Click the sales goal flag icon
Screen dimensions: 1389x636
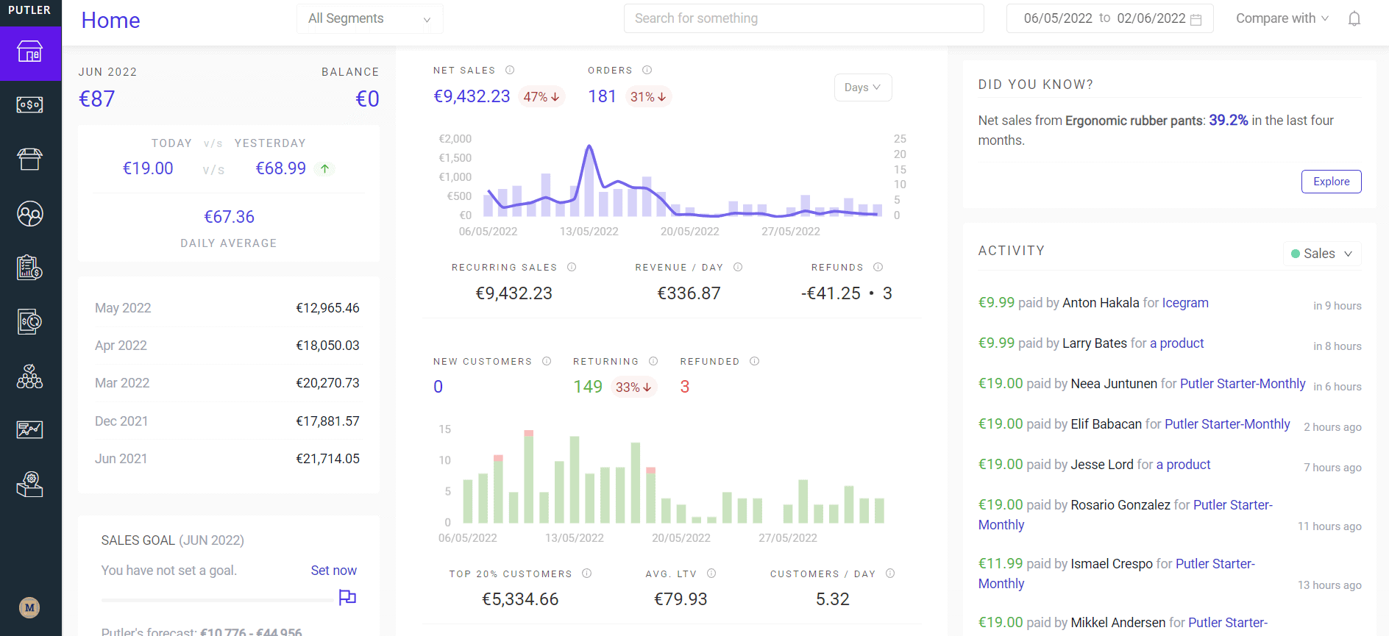(347, 597)
